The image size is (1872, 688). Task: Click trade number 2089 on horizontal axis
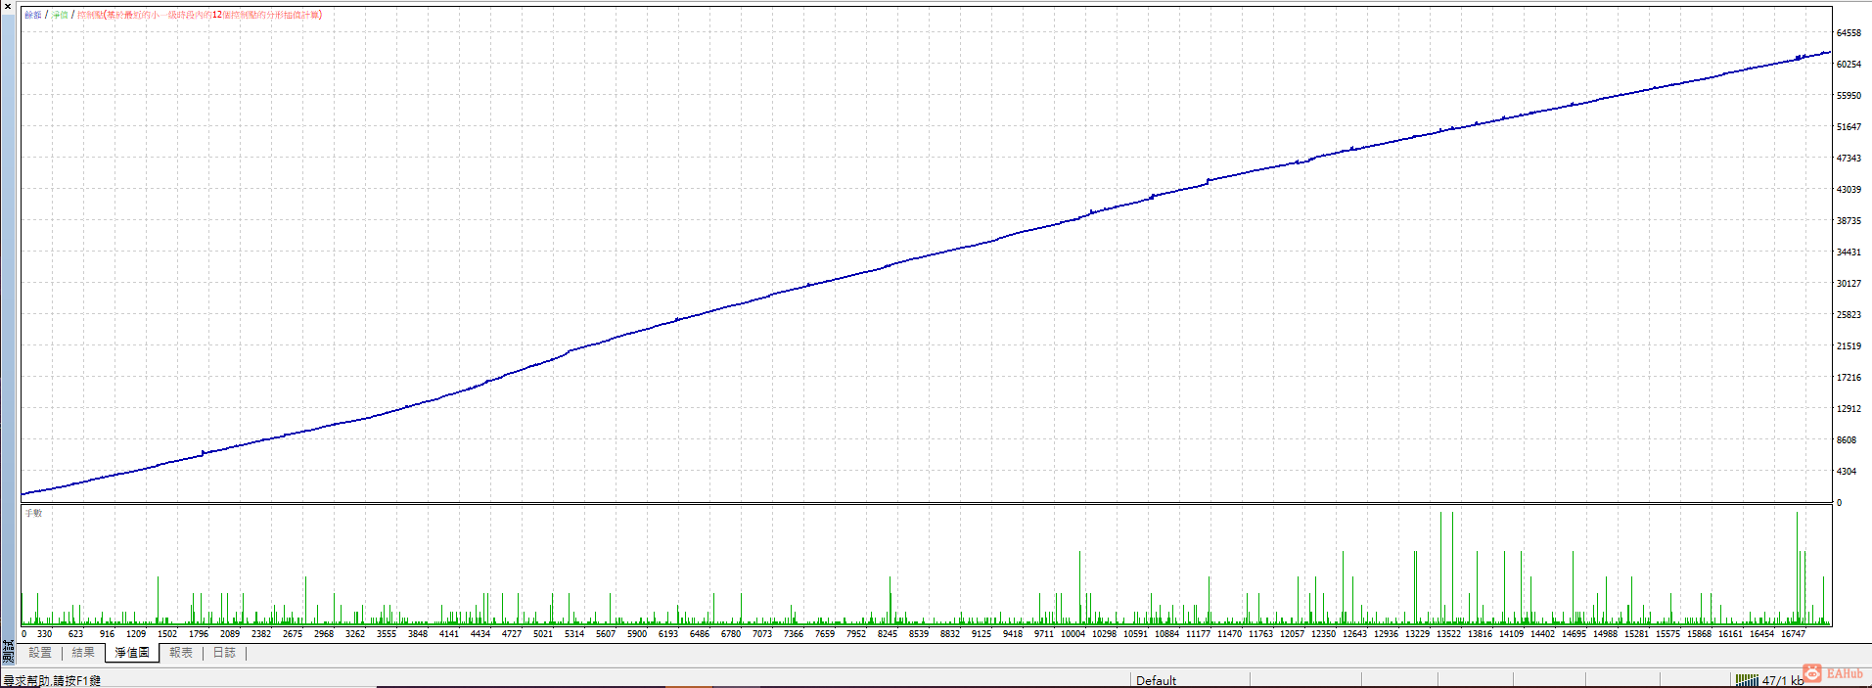pyautogui.click(x=230, y=634)
